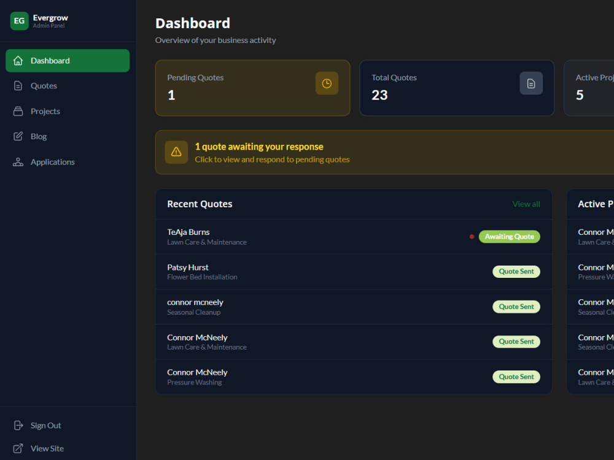The image size is (614, 460).
Task: Open Patsy Hurst quote row
Action: click(354, 272)
